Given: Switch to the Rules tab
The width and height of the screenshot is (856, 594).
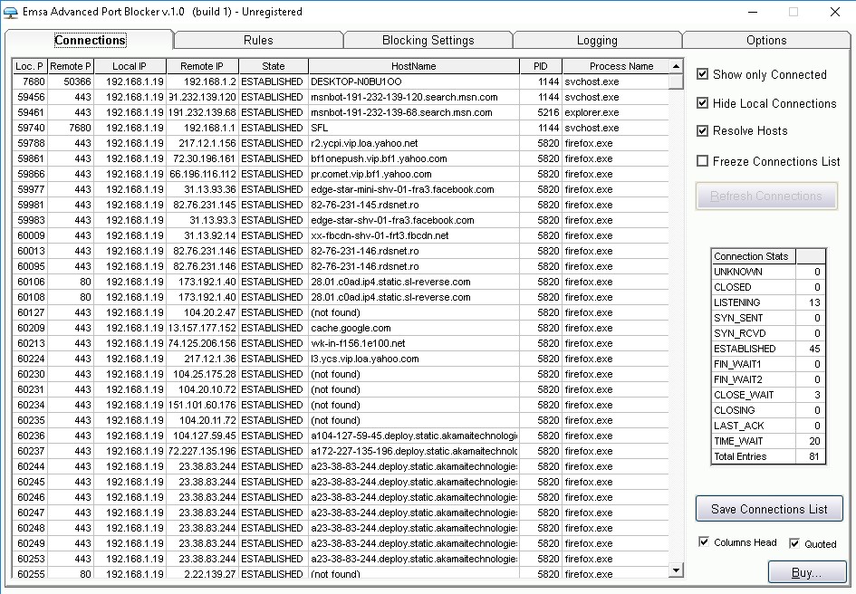Looking at the screenshot, I should [259, 40].
